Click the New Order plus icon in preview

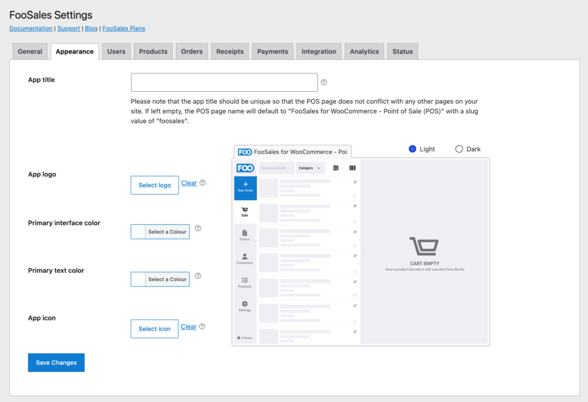pos(245,184)
